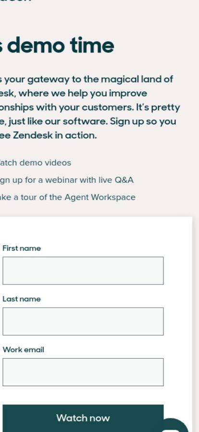The height and width of the screenshot is (432, 199).
Task: Click the Watch demo videos bullet item
Action: (36, 163)
